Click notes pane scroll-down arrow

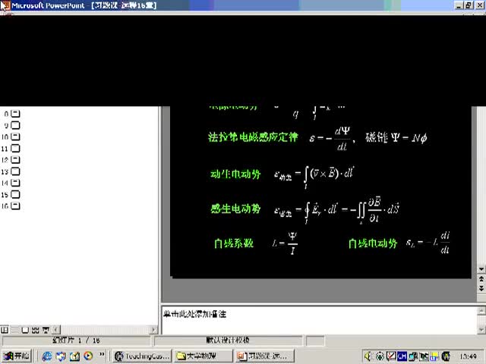[x=481, y=330]
